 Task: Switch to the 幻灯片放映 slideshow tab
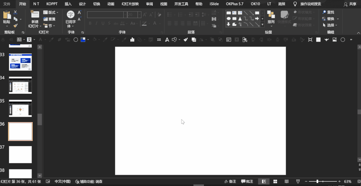130,4
